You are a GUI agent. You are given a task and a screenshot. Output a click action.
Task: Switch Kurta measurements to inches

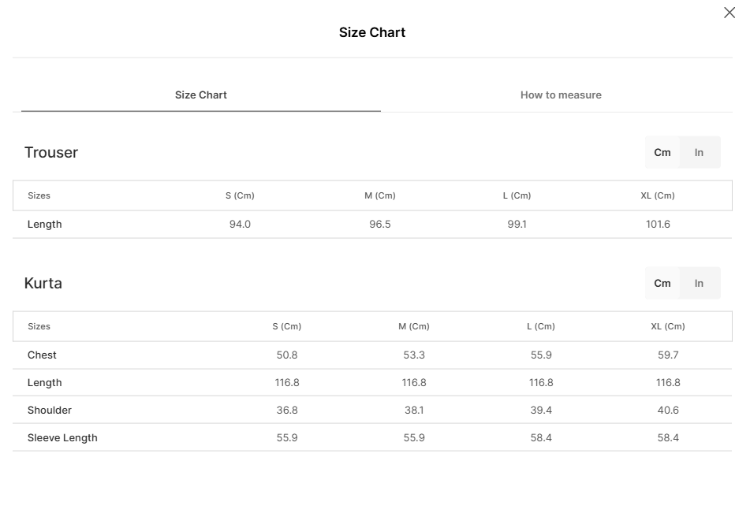point(699,283)
